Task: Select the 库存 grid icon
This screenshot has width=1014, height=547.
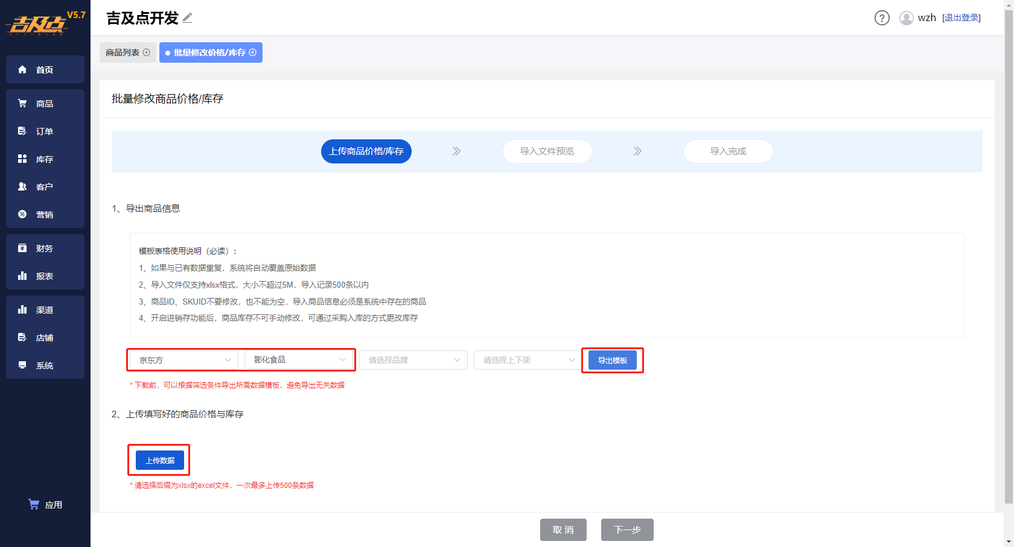Action: 22,159
